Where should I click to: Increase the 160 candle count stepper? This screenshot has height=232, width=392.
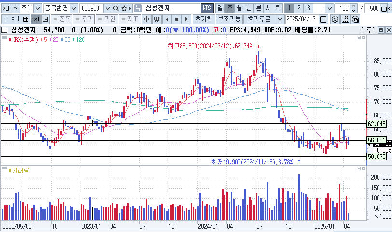point(353,6)
